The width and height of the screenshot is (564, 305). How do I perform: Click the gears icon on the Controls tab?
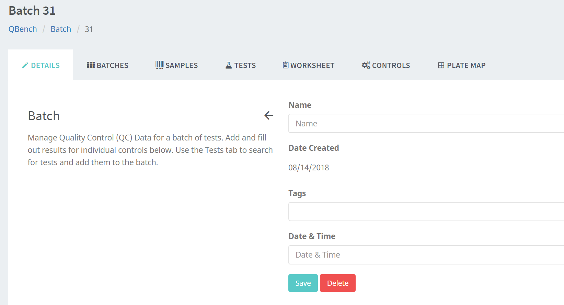point(366,65)
